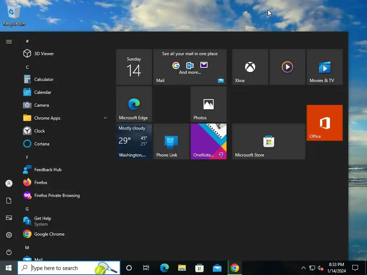Open the Photos tile
Image resolution: width=367 pixels, height=275 pixels.
(x=209, y=104)
